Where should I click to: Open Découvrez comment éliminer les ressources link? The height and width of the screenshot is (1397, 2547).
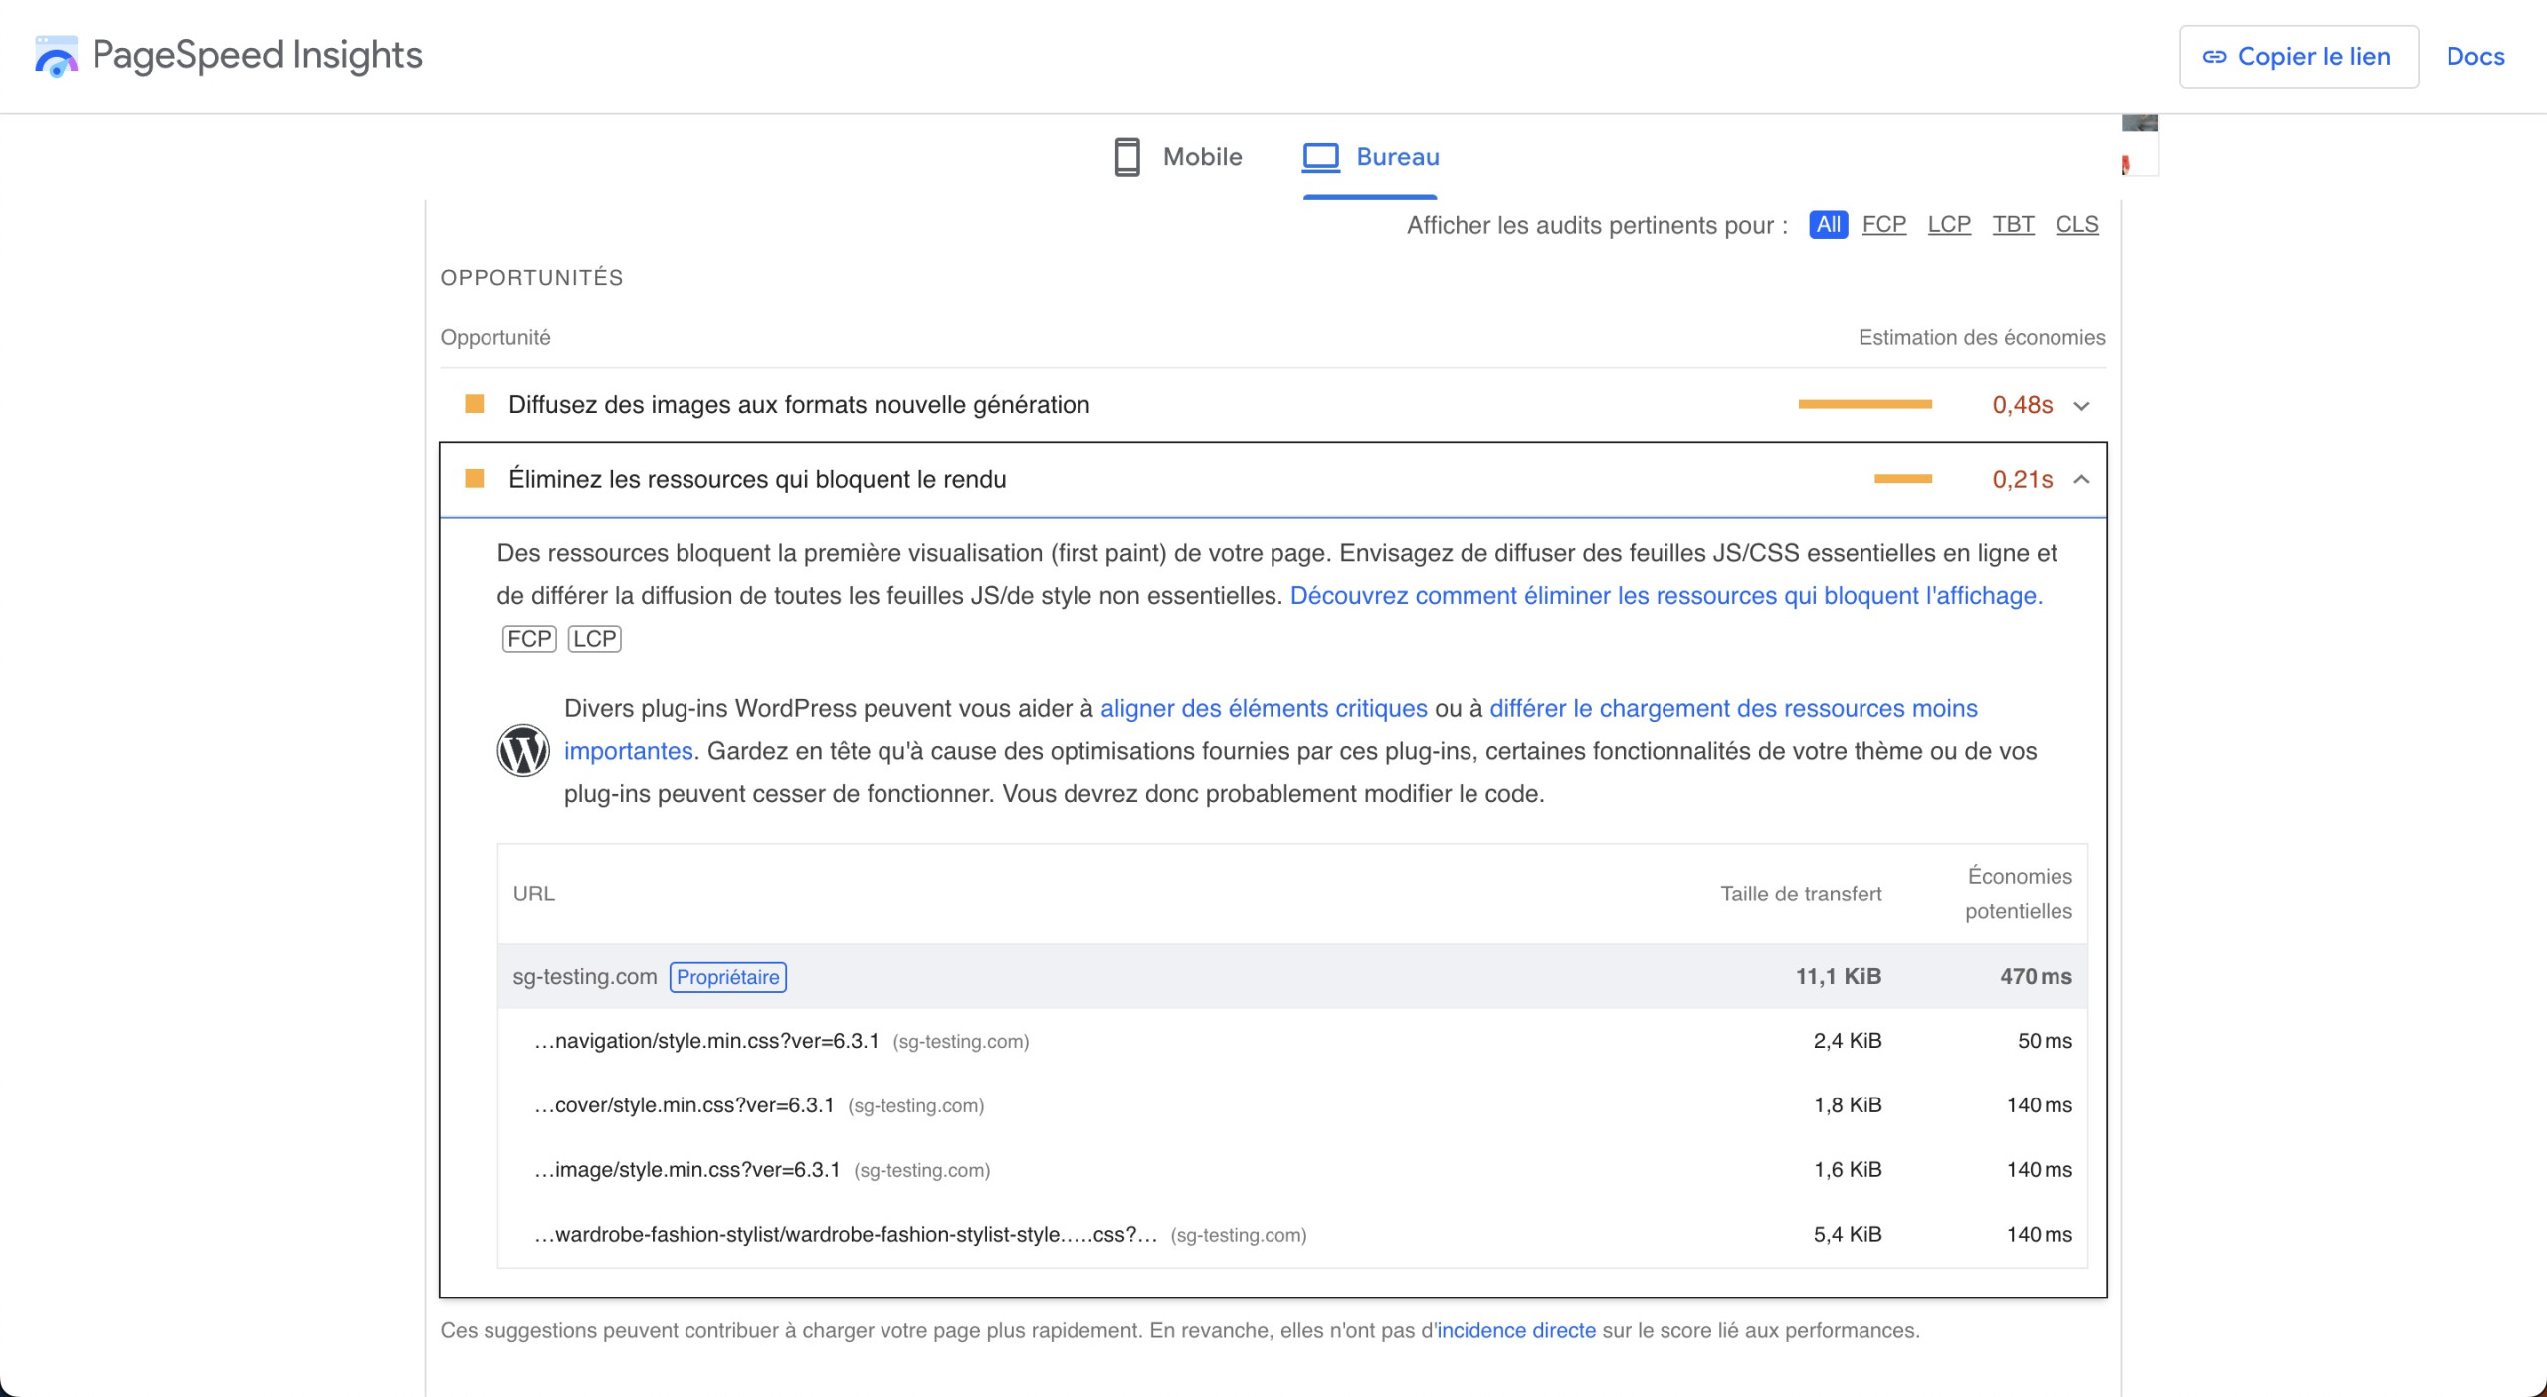tap(1666, 596)
